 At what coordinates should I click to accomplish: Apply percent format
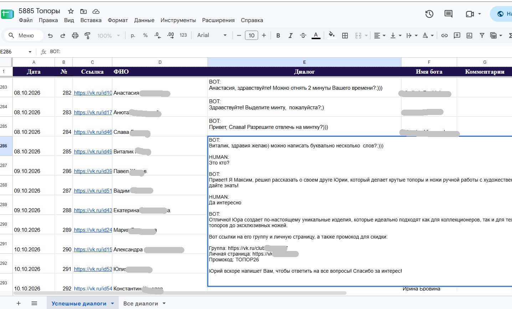(x=145, y=36)
